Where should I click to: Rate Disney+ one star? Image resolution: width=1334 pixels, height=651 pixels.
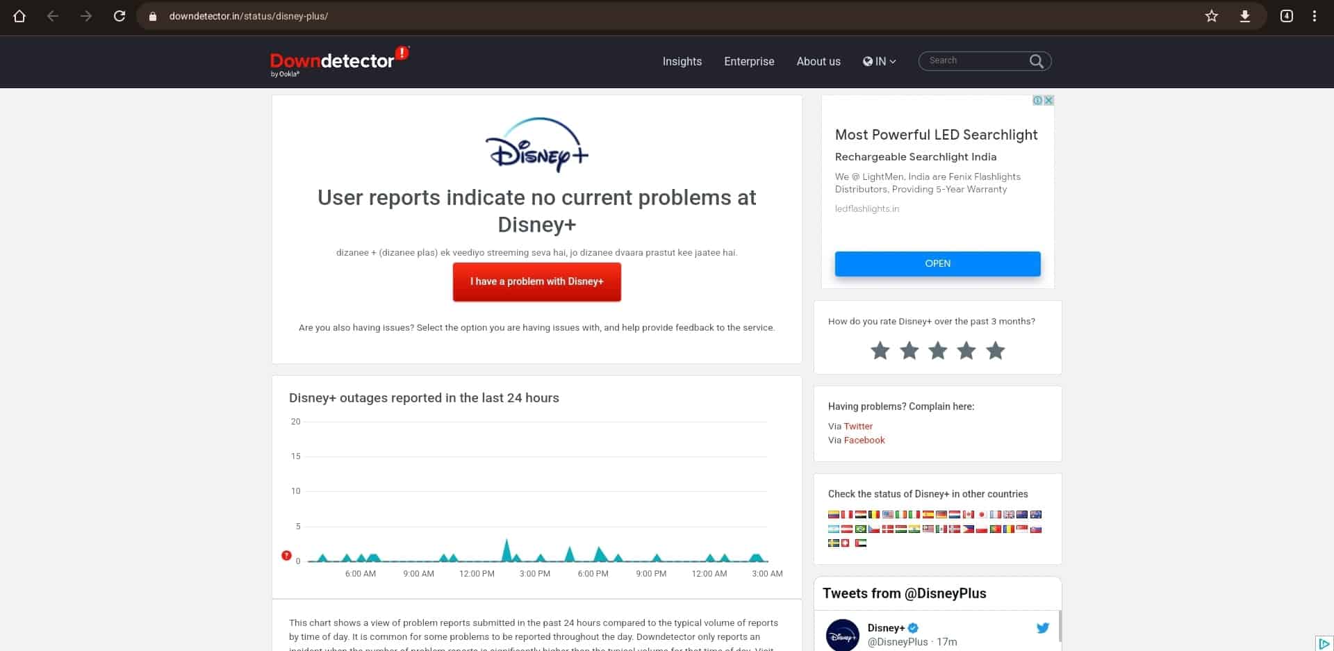(880, 351)
